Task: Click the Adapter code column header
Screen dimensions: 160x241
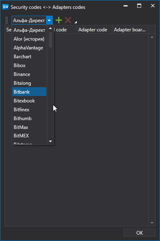Action: click(x=94, y=30)
